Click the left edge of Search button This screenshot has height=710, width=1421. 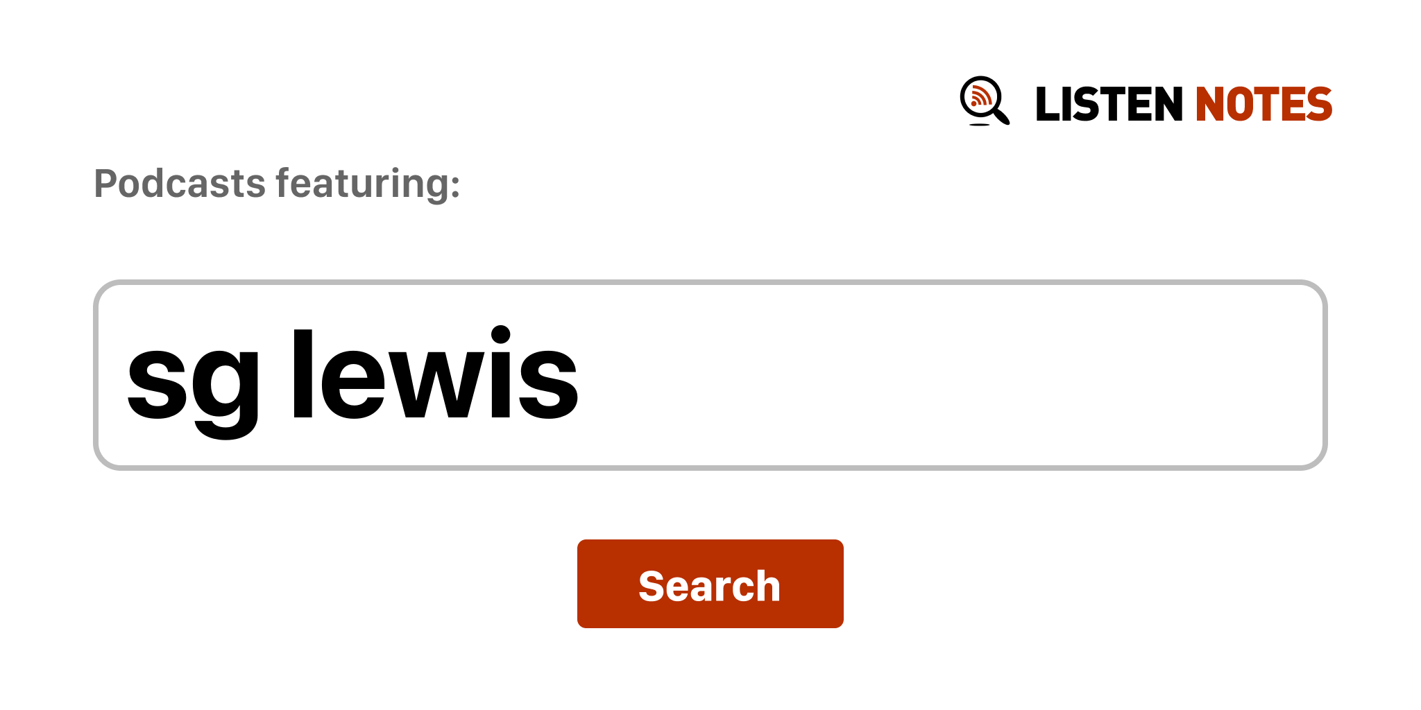coord(581,584)
